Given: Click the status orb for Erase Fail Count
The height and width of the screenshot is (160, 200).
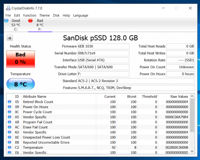Looking at the screenshot, I should [9, 127].
